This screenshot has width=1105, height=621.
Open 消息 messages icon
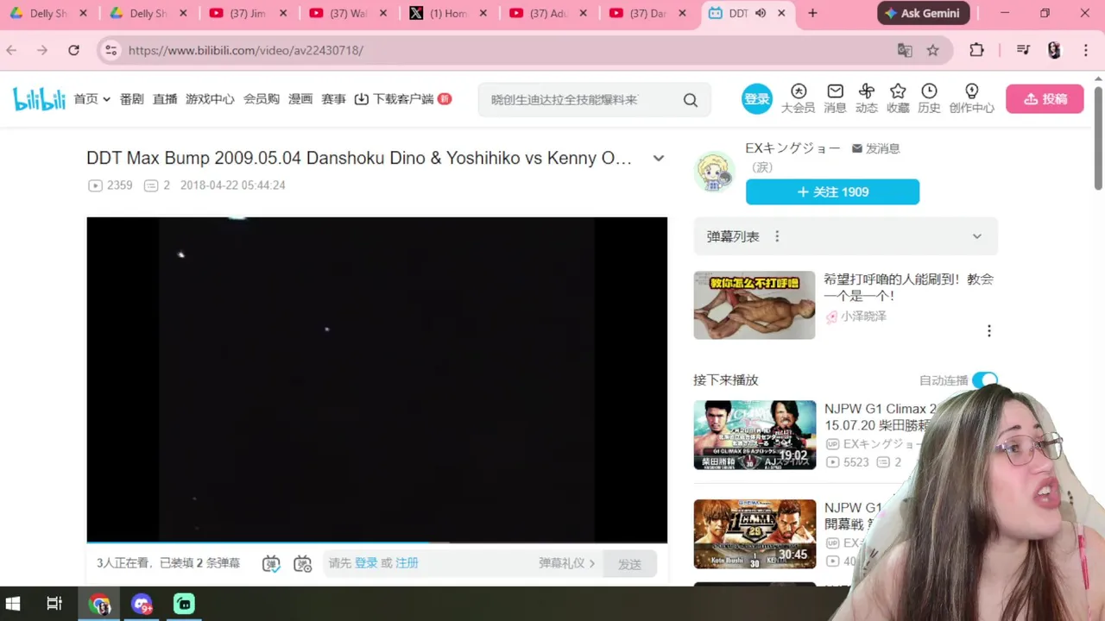tap(835, 98)
